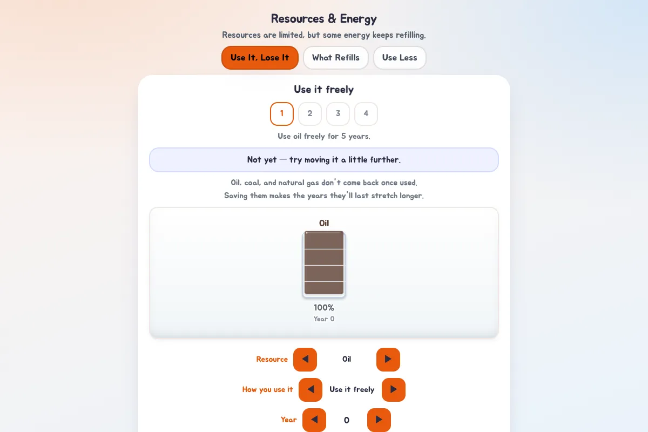This screenshot has height=432, width=648.
Task: Switch to next 'How you use it' option
Action: [394, 390]
